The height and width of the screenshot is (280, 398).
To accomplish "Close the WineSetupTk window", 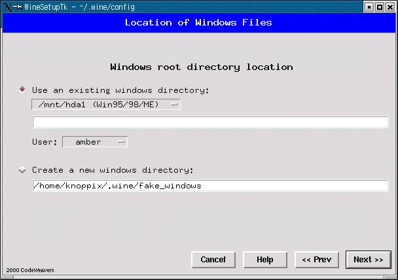I will point(390,7).
